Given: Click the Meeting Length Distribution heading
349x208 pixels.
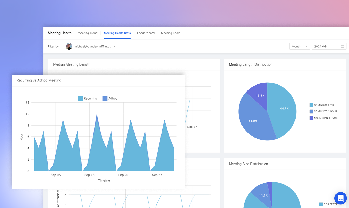Looking at the screenshot, I should [x=251, y=64].
